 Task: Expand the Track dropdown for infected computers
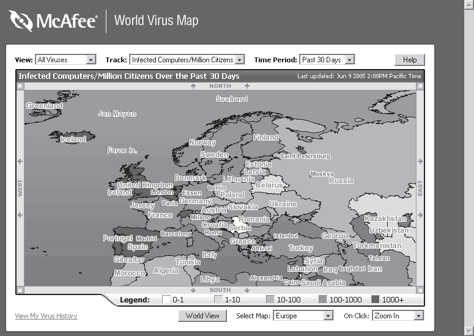pos(239,60)
